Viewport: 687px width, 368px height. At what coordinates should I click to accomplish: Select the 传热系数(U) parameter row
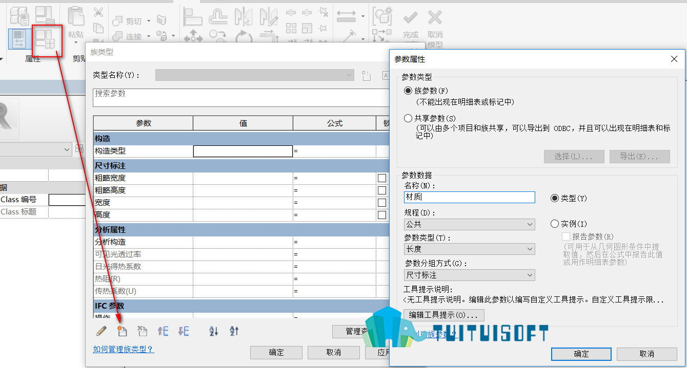[241, 291]
